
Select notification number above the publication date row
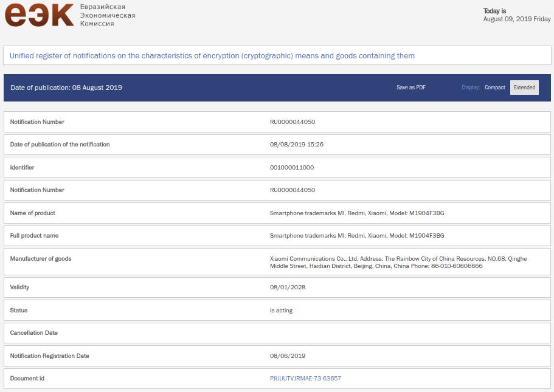click(292, 122)
